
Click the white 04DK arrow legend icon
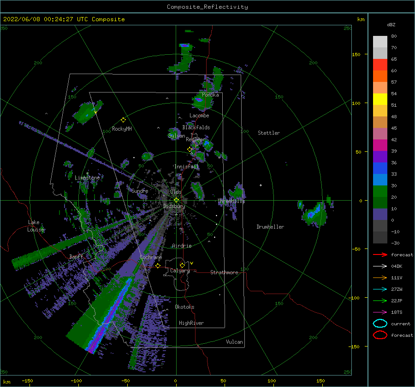[x=380, y=266]
